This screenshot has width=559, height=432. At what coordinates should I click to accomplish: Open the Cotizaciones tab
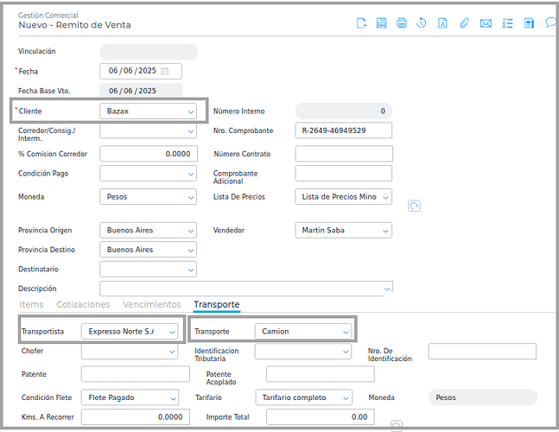point(83,305)
